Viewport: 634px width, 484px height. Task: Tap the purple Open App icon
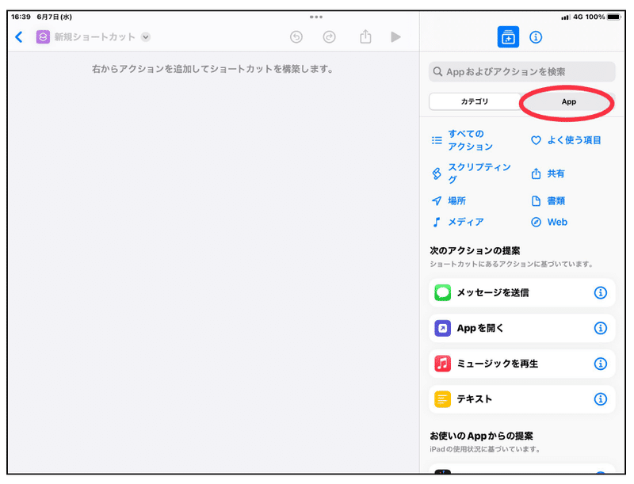coord(443,328)
